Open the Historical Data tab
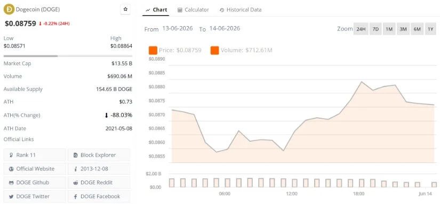440x204 pixels. click(x=241, y=10)
